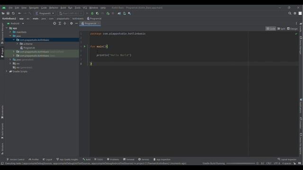303x170 pixels.
Task: Collapse the app module node
Action: click(x=7, y=28)
